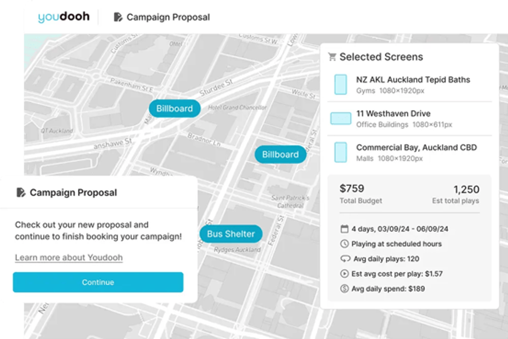Click the loop icon beside Avg daily plays
The width and height of the screenshot is (508, 339).
345,259
